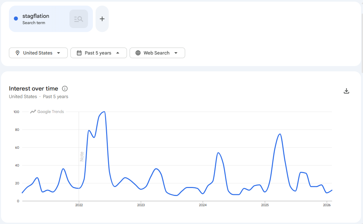Open the United States region dropdown
This screenshot has width=363, height=224.
coord(38,53)
